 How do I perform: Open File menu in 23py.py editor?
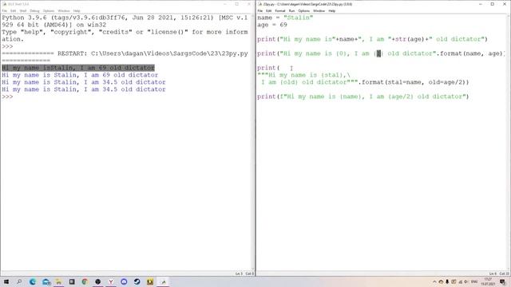tap(260, 10)
